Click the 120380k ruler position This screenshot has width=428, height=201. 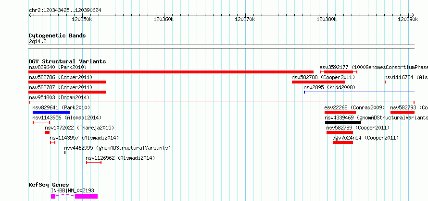coord(327,19)
